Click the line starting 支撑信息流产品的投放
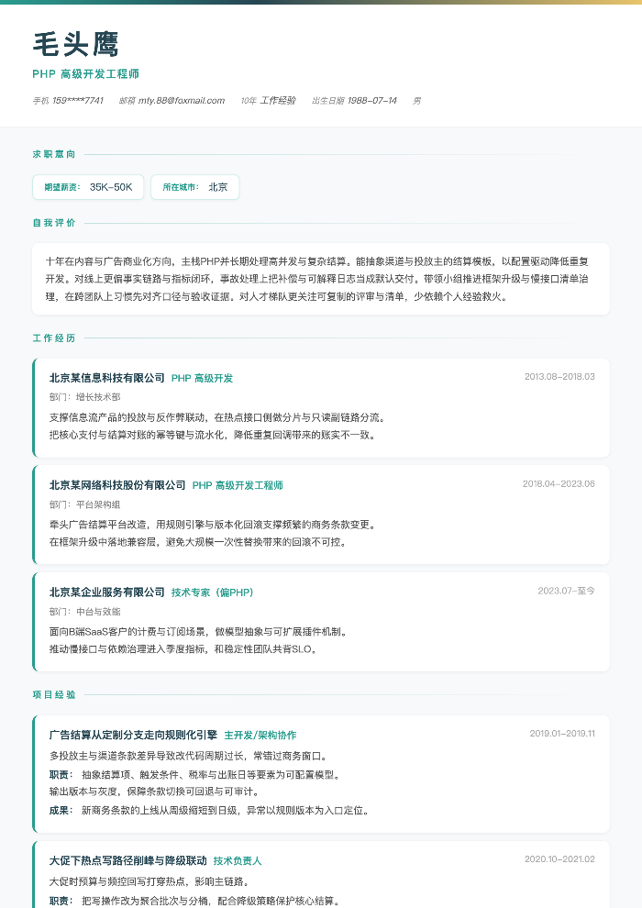The width and height of the screenshot is (642, 908). point(217,417)
